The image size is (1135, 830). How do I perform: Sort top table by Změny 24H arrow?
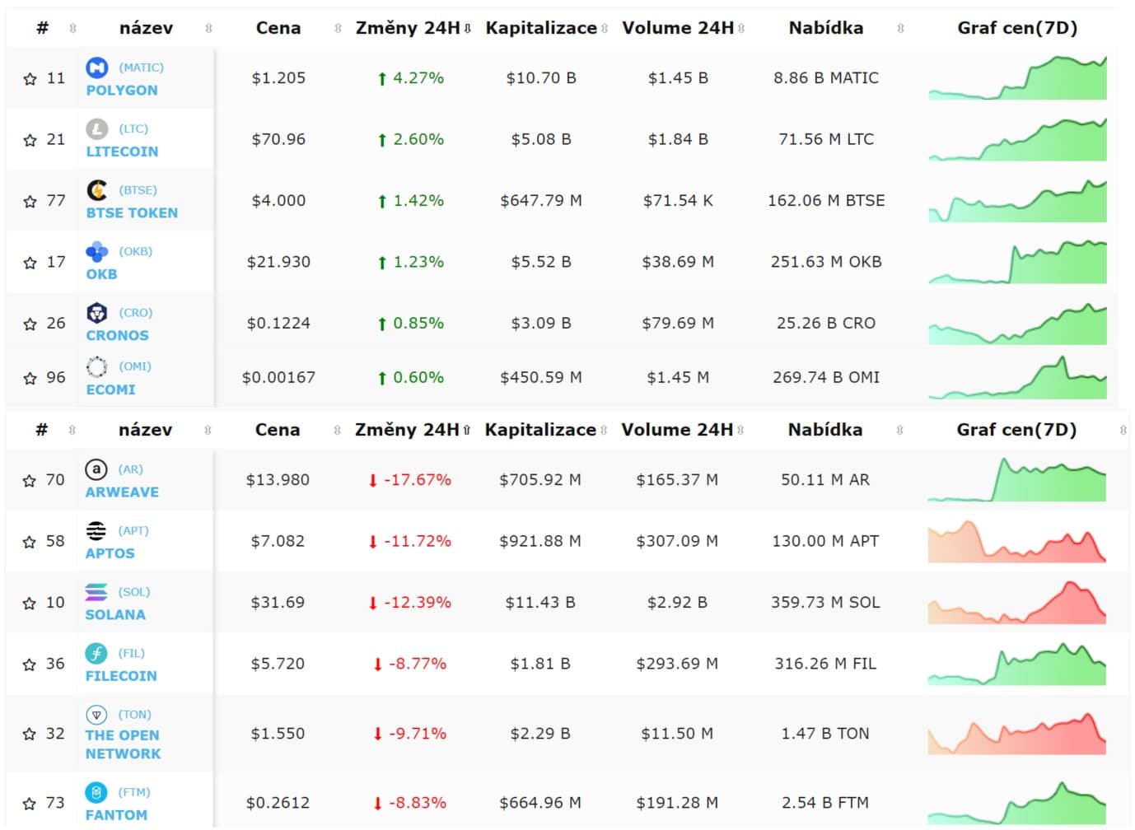coord(468,29)
